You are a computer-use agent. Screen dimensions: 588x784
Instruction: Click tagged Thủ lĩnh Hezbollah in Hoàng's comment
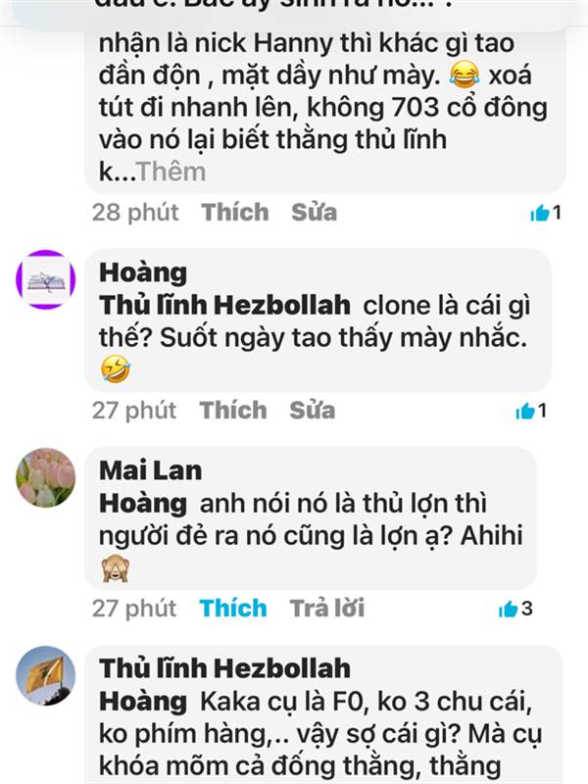pyautogui.click(x=224, y=305)
